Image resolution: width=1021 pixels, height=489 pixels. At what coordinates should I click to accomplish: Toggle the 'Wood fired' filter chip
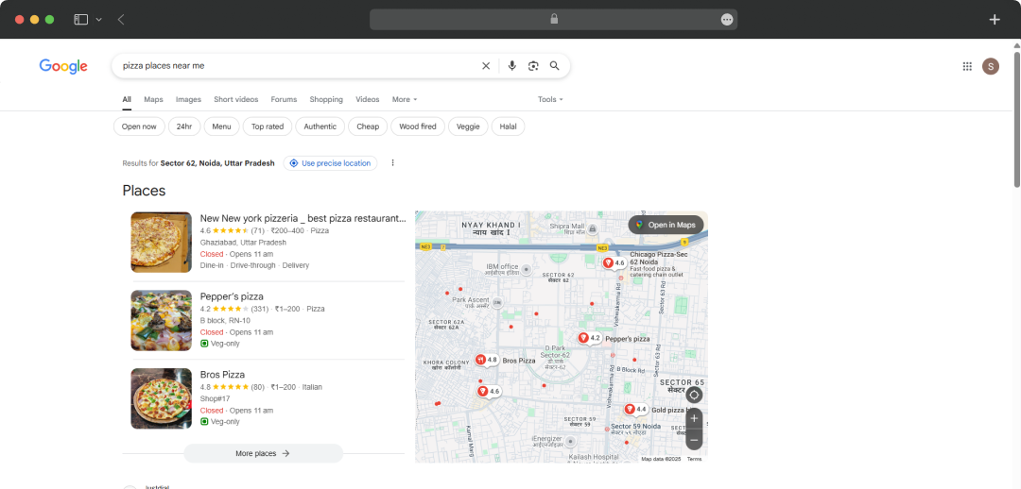(x=418, y=126)
